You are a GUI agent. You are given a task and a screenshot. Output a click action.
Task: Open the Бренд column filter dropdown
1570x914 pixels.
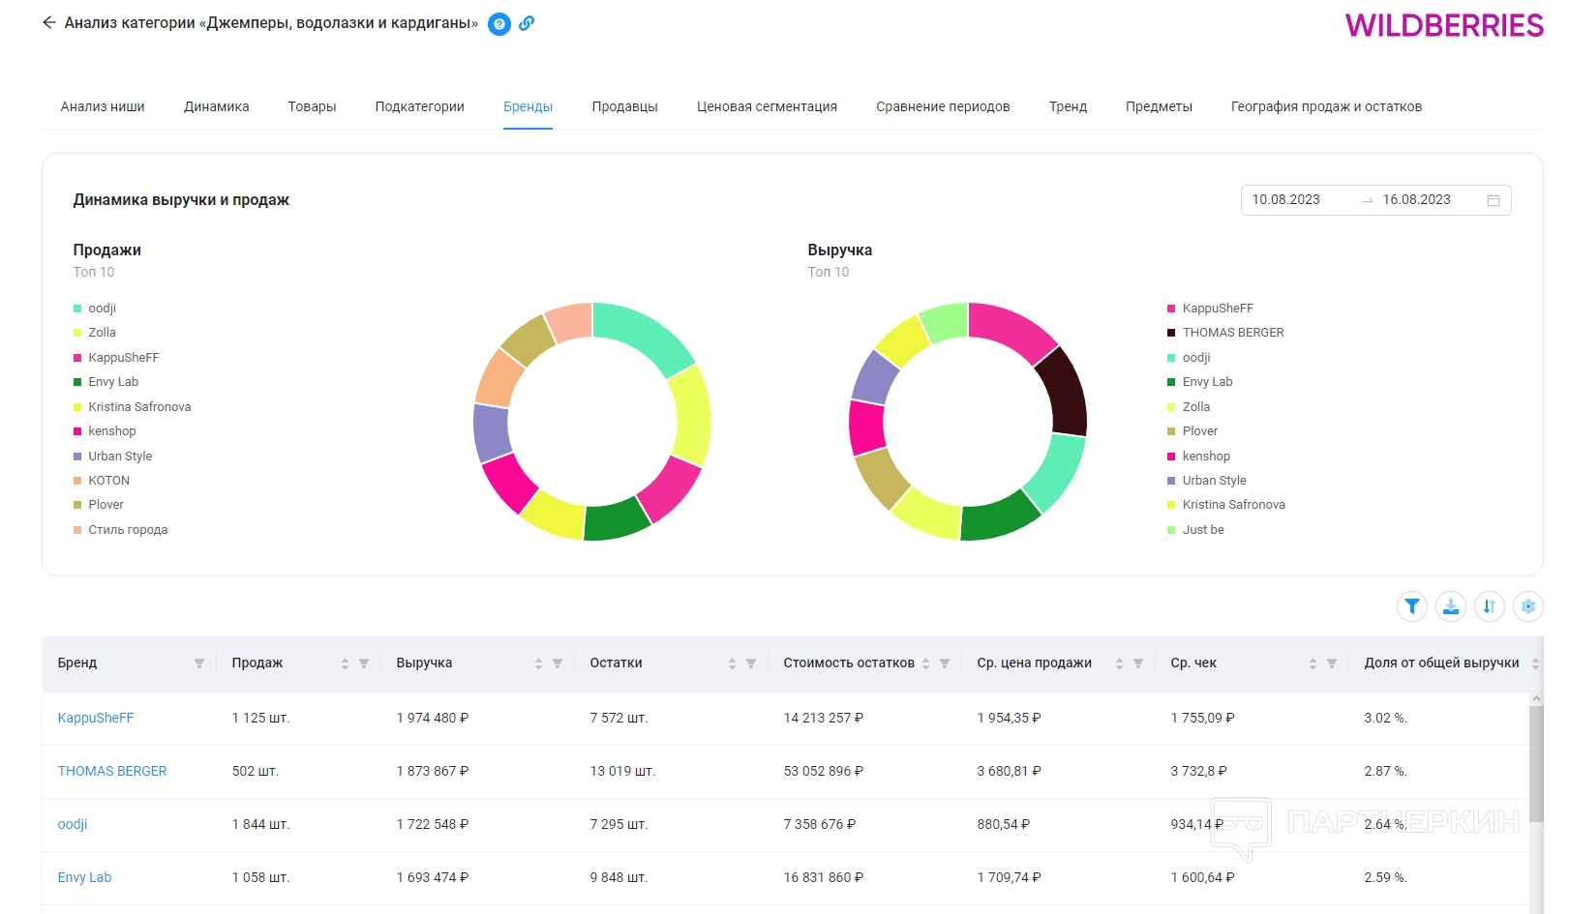coord(199,663)
